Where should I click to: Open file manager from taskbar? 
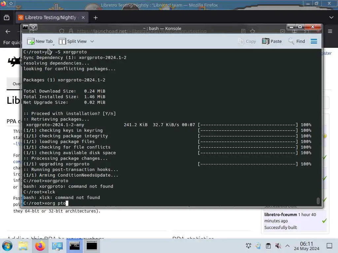23,246
